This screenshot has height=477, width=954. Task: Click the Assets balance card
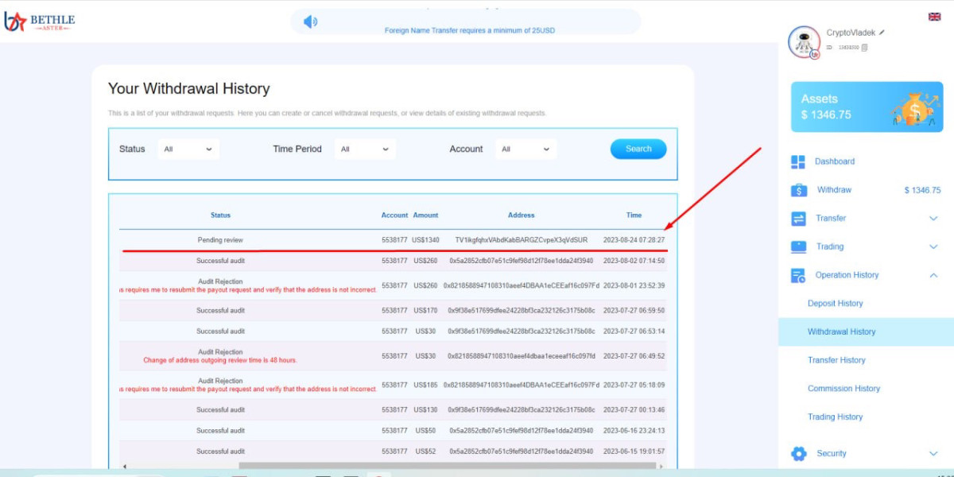pyautogui.click(x=866, y=107)
